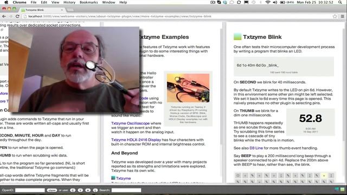Open the Txtzyme Oscilloscope link
This screenshot has height=195, width=347.
pos(130,123)
